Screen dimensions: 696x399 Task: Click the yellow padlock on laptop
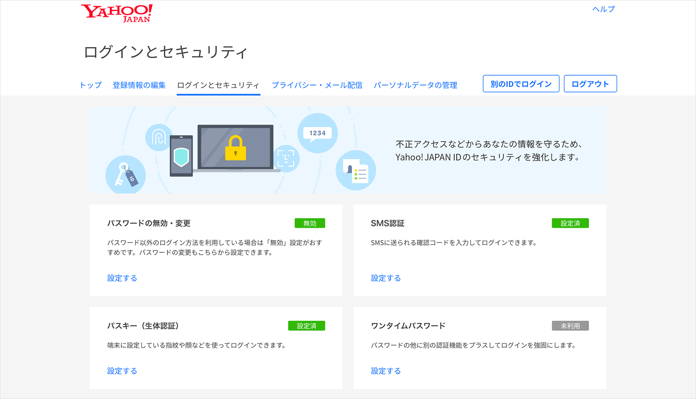point(235,148)
